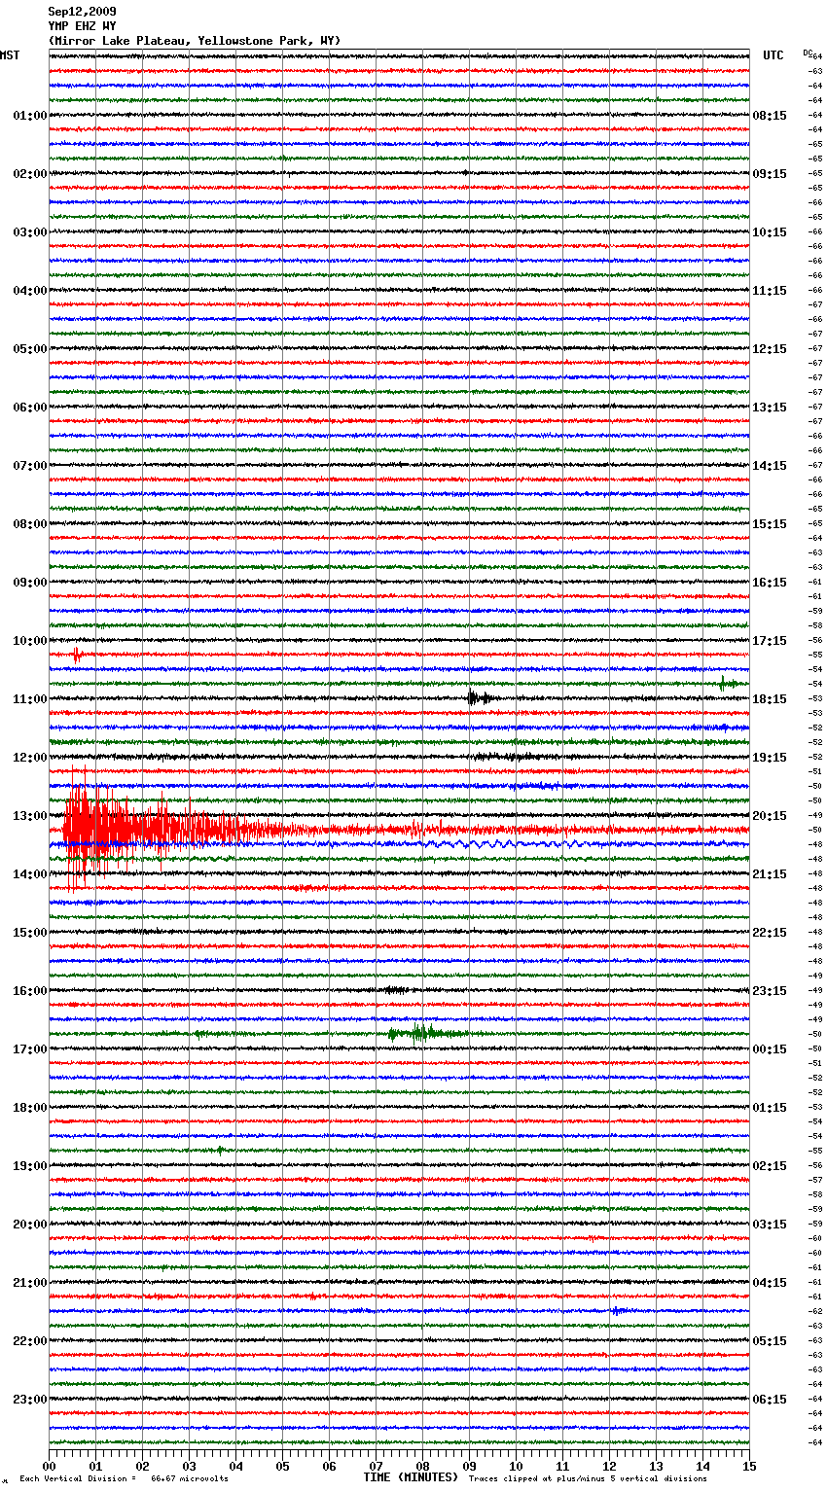827x1492 pixels.
Task: Click minute 10 on the bottom axis
Action: (516, 1466)
